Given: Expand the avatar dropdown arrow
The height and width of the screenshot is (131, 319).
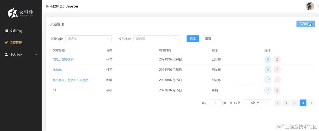Looking at the screenshot, I should click(317, 6).
